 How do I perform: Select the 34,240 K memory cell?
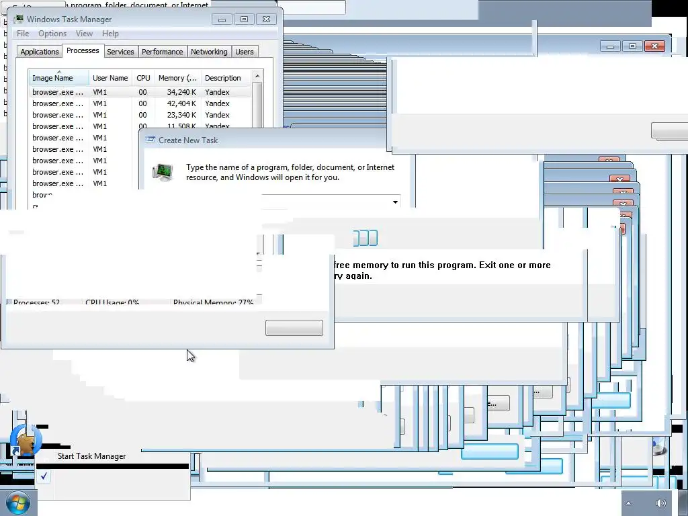181,91
